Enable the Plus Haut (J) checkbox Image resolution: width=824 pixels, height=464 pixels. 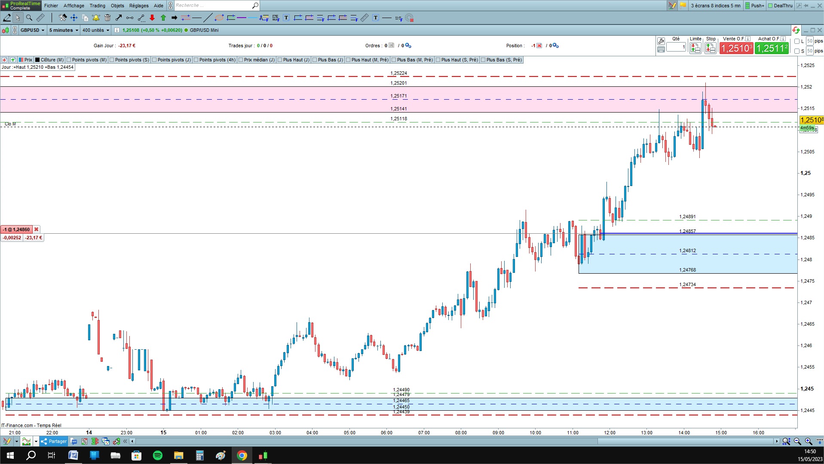(x=280, y=60)
